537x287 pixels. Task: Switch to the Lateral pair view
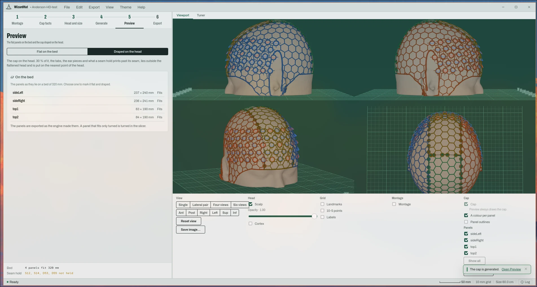point(200,205)
